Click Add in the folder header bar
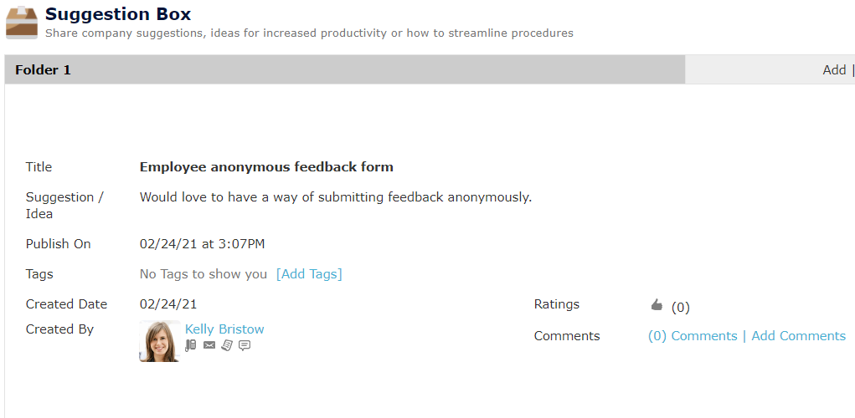The image size is (855, 418). coord(834,69)
